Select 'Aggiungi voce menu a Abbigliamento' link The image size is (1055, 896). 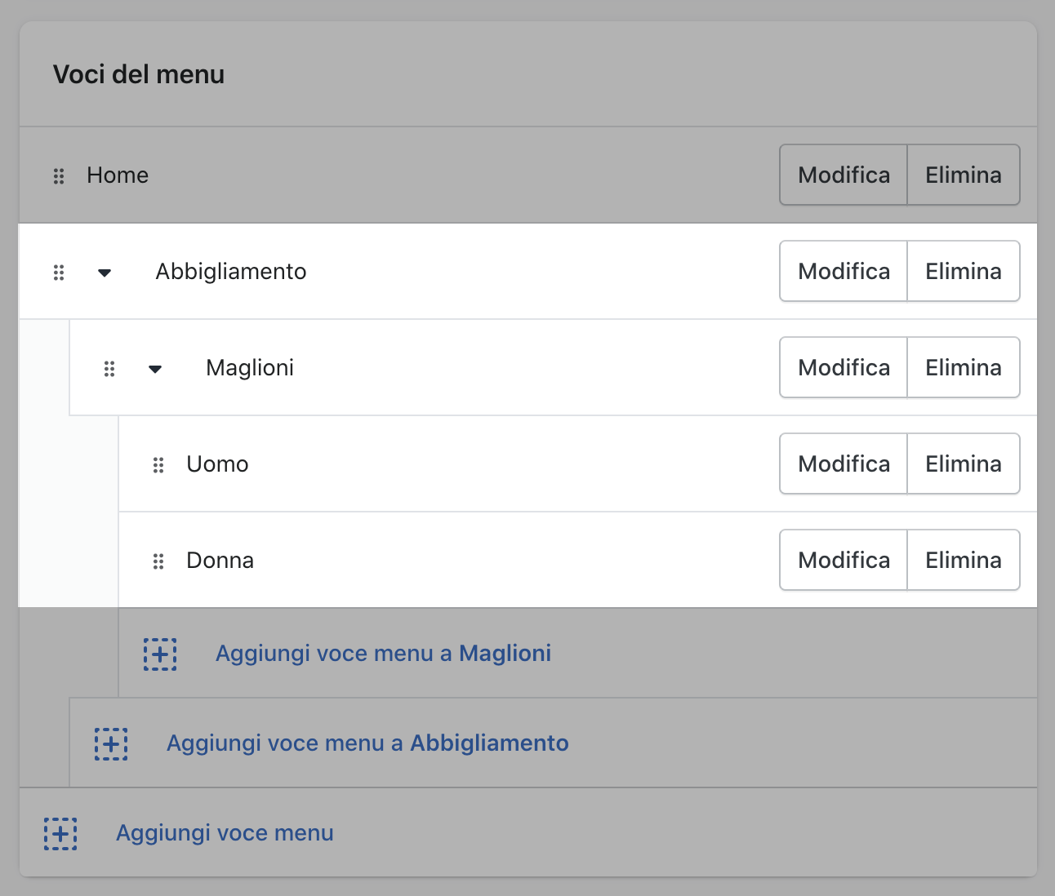367,743
